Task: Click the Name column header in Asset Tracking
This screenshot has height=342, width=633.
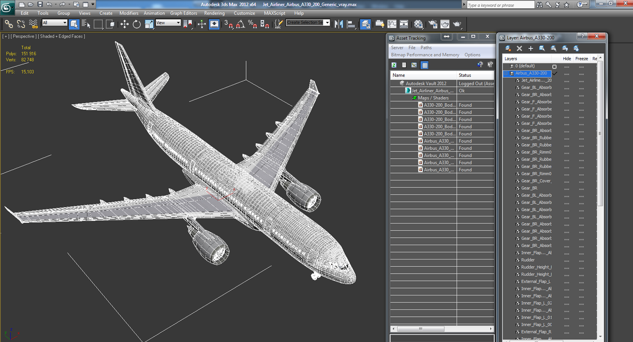Action: pyautogui.click(x=423, y=75)
